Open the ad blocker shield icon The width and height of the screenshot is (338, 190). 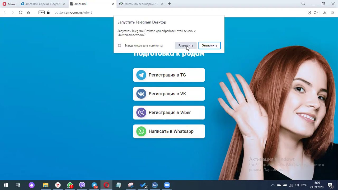click(309, 12)
